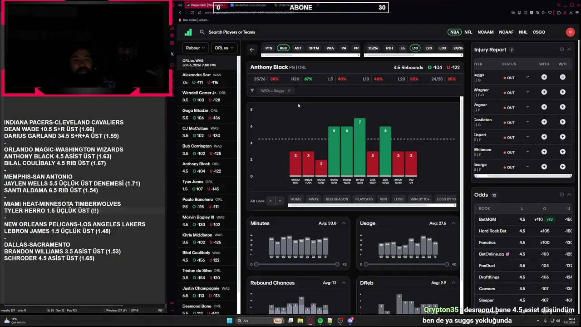
Task: Add George to the WITH filter
Action: 544,167
